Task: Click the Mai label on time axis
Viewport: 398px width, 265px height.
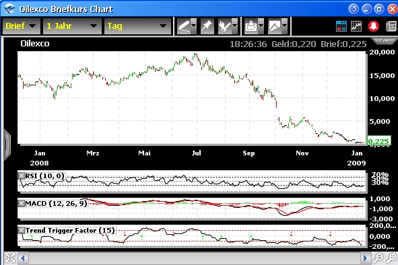Action: [144, 153]
